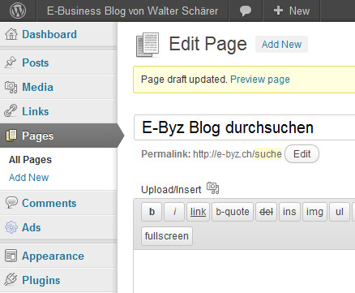Click the 'Page draft updated.' notice text
This screenshot has width=355, height=293.
[184, 80]
